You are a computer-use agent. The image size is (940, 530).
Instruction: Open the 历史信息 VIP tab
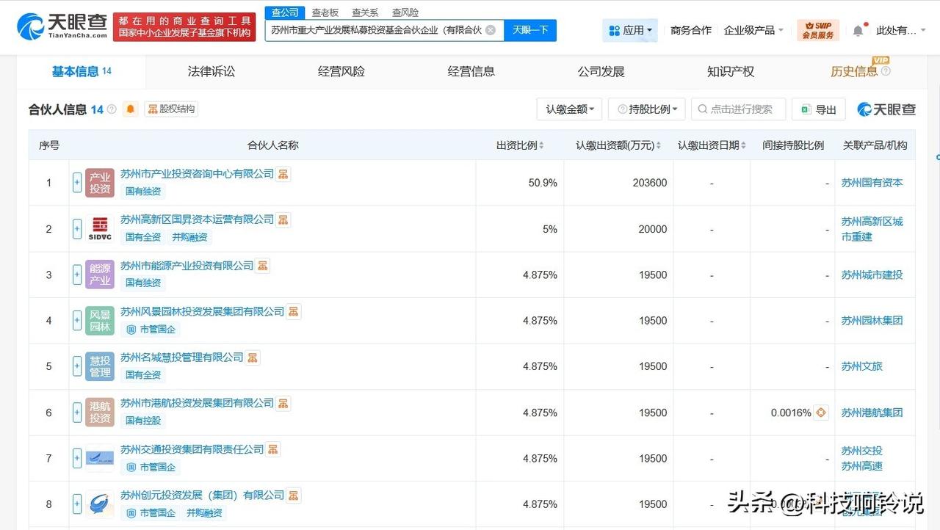860,70
